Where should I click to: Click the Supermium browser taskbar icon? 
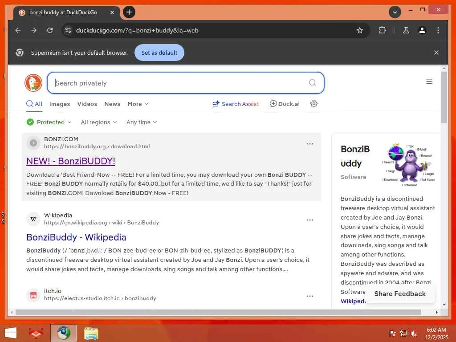point(64,333)
